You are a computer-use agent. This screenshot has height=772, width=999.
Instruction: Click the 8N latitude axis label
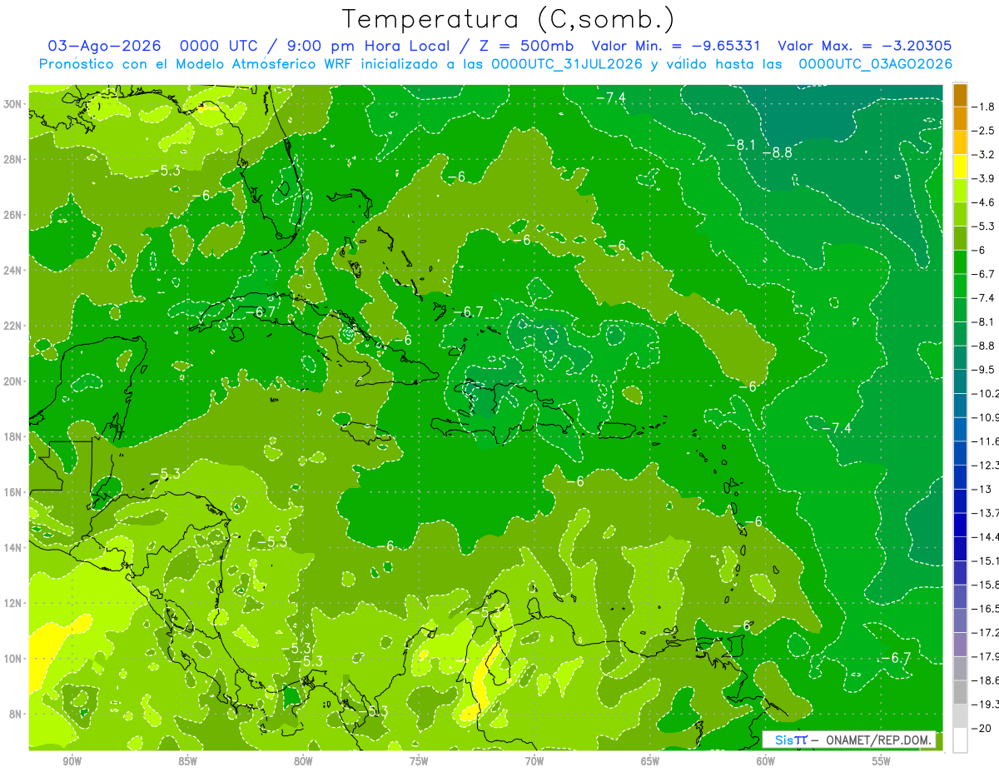16,714
